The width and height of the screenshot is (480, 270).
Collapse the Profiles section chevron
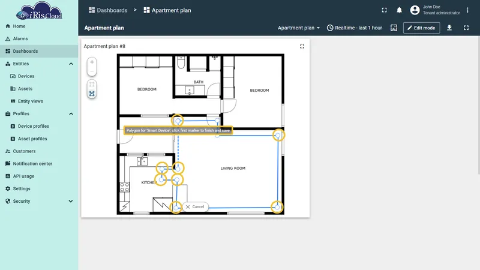point(71,114)
